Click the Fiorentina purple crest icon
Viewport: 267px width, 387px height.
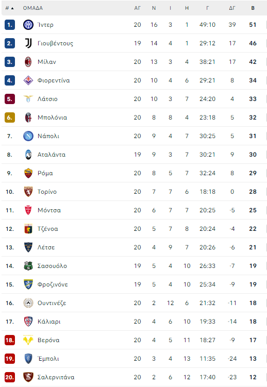coord(28,80)
